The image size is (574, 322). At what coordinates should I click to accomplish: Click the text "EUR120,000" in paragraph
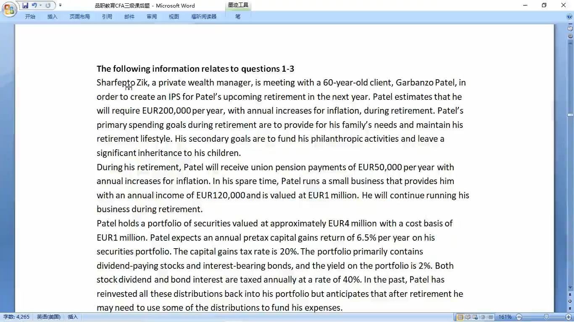click(x=221, y=195)
